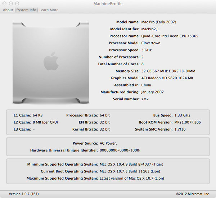
Task: Click the L2 Cache value 8 MB (per CPU)
Action: [45, 122]
